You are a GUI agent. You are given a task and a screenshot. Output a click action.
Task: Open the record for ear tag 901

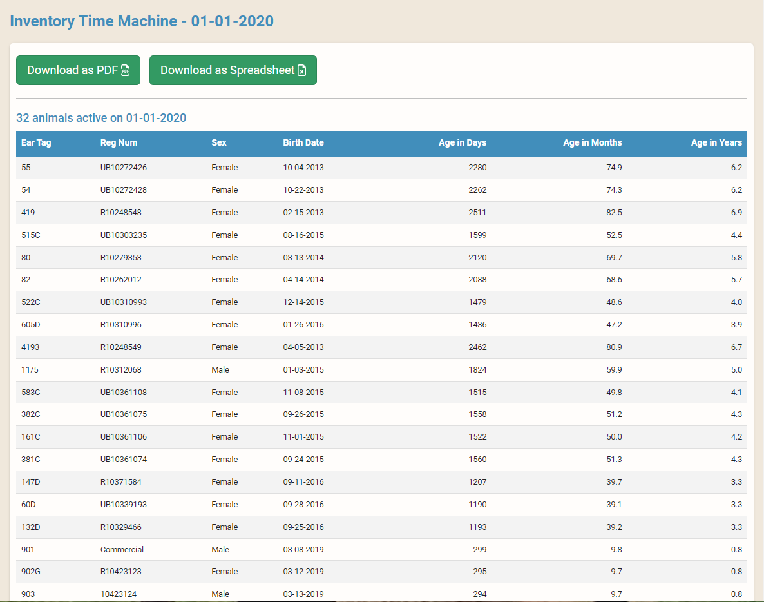[26, 549]
